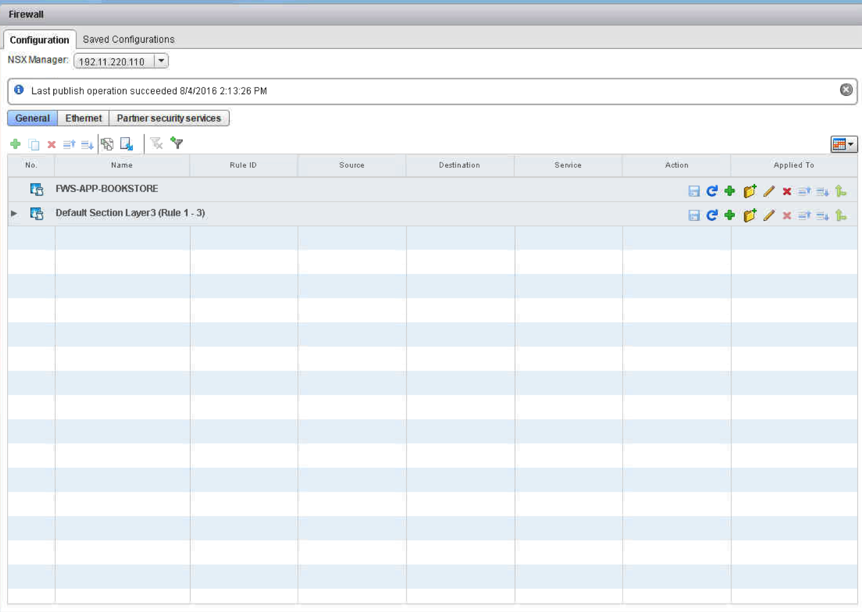Viewport: 862px width, 612px height.
Task: Add section via folder icon in FWS-APP-BOOKSTORE row
Action: click(x=750, y=191)
